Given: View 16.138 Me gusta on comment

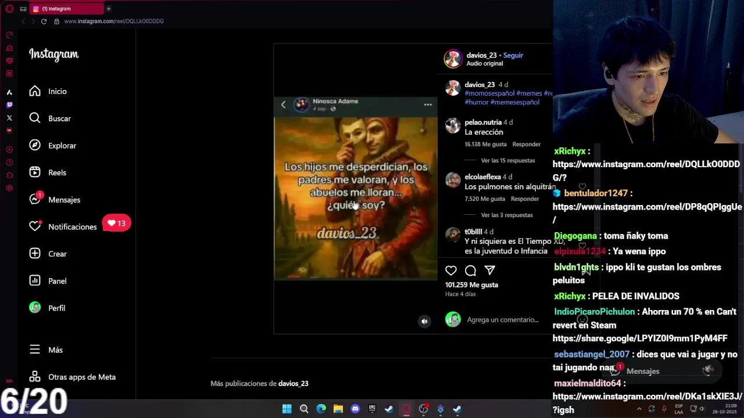Looking at the screenshot, I should click(x=486, y=144).
